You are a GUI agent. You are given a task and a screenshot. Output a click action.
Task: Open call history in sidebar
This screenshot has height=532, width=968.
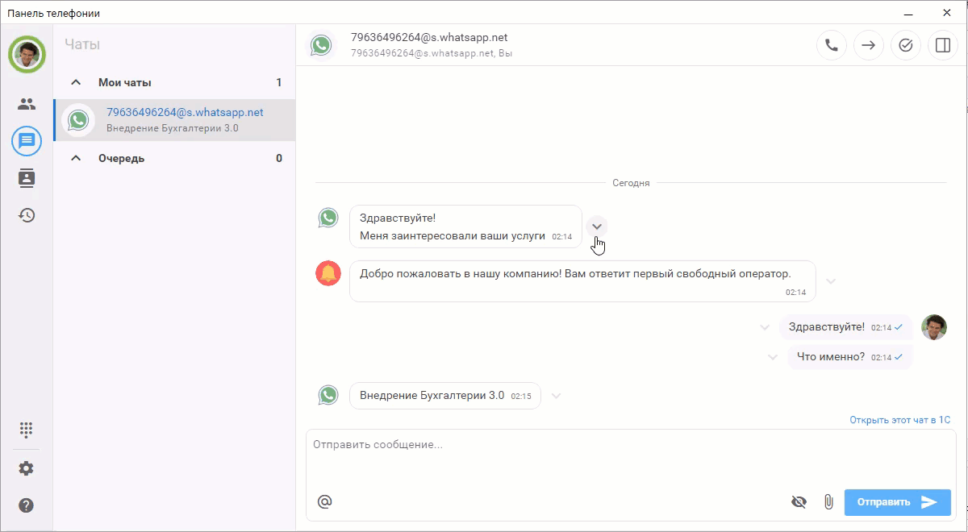click(x=27, y=215)
